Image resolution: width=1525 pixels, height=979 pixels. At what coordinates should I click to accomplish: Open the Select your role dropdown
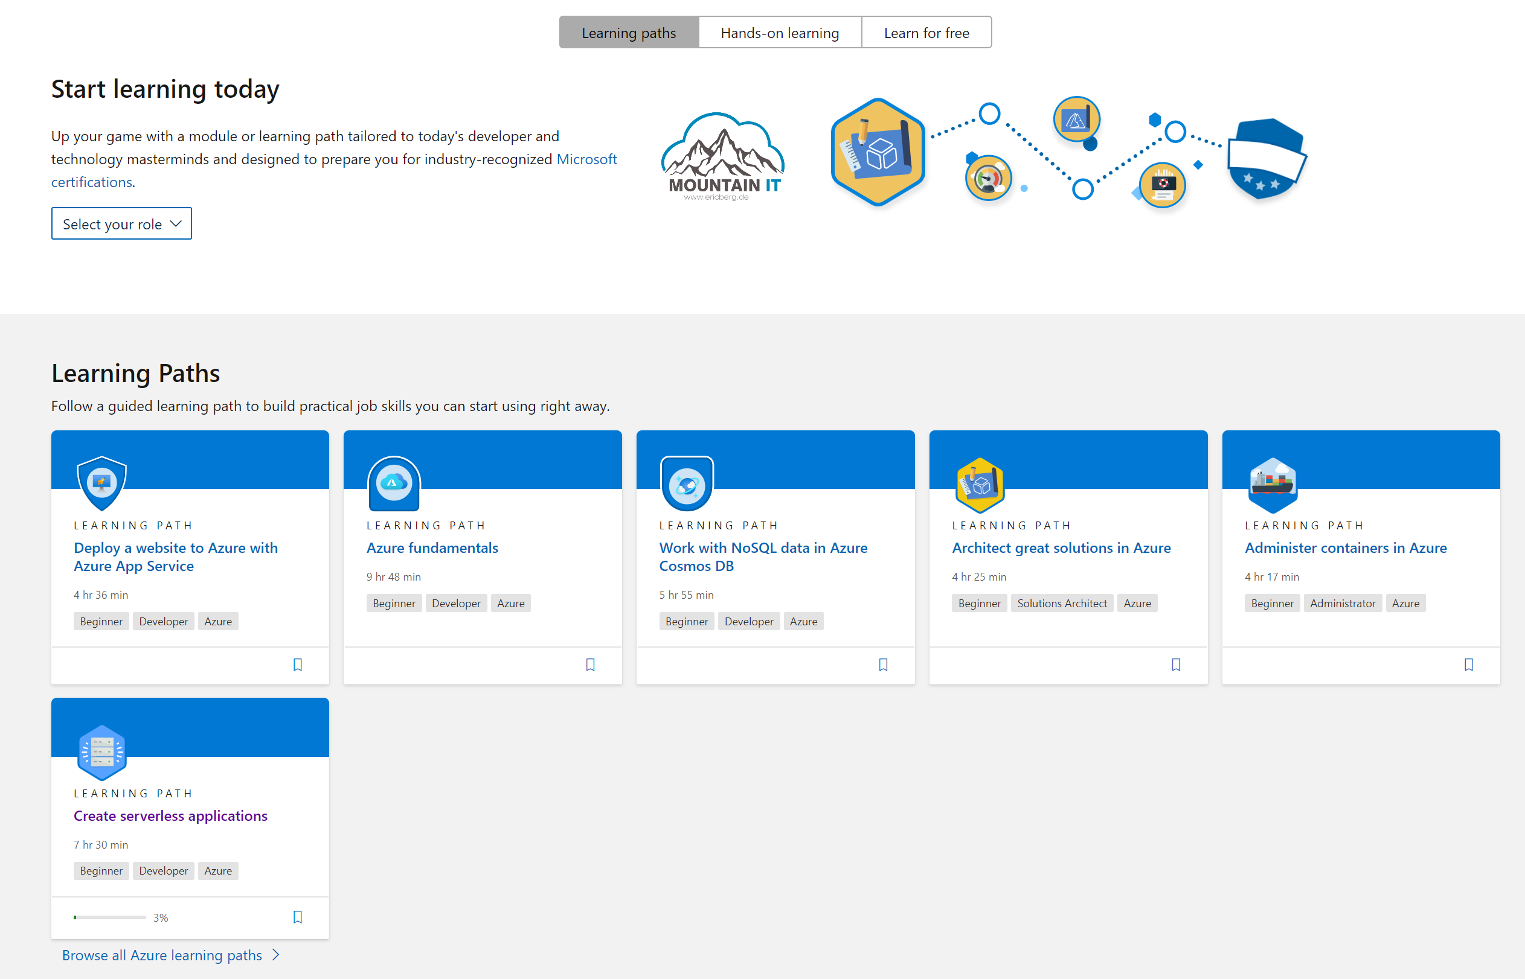[121, 224]
